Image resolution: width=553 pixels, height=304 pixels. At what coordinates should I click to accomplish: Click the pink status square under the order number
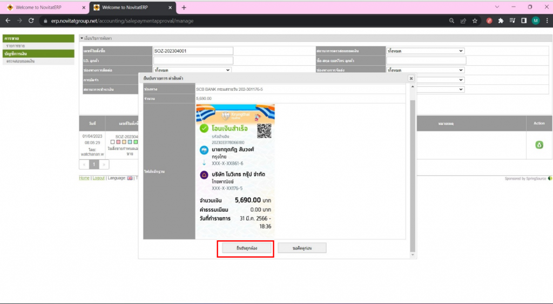click(118, 142)
